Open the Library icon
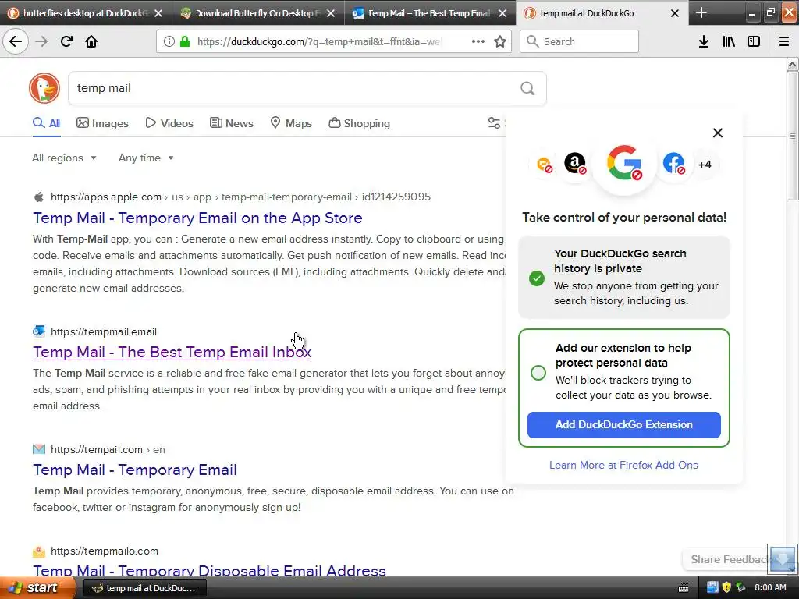Image resolution: width=799 pixels, height=599 pixels. 729,41
